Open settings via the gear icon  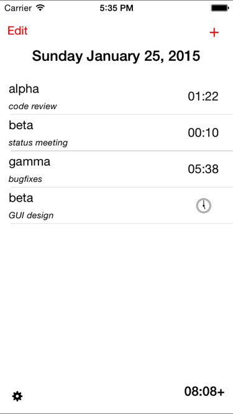(x=17, y=396)
